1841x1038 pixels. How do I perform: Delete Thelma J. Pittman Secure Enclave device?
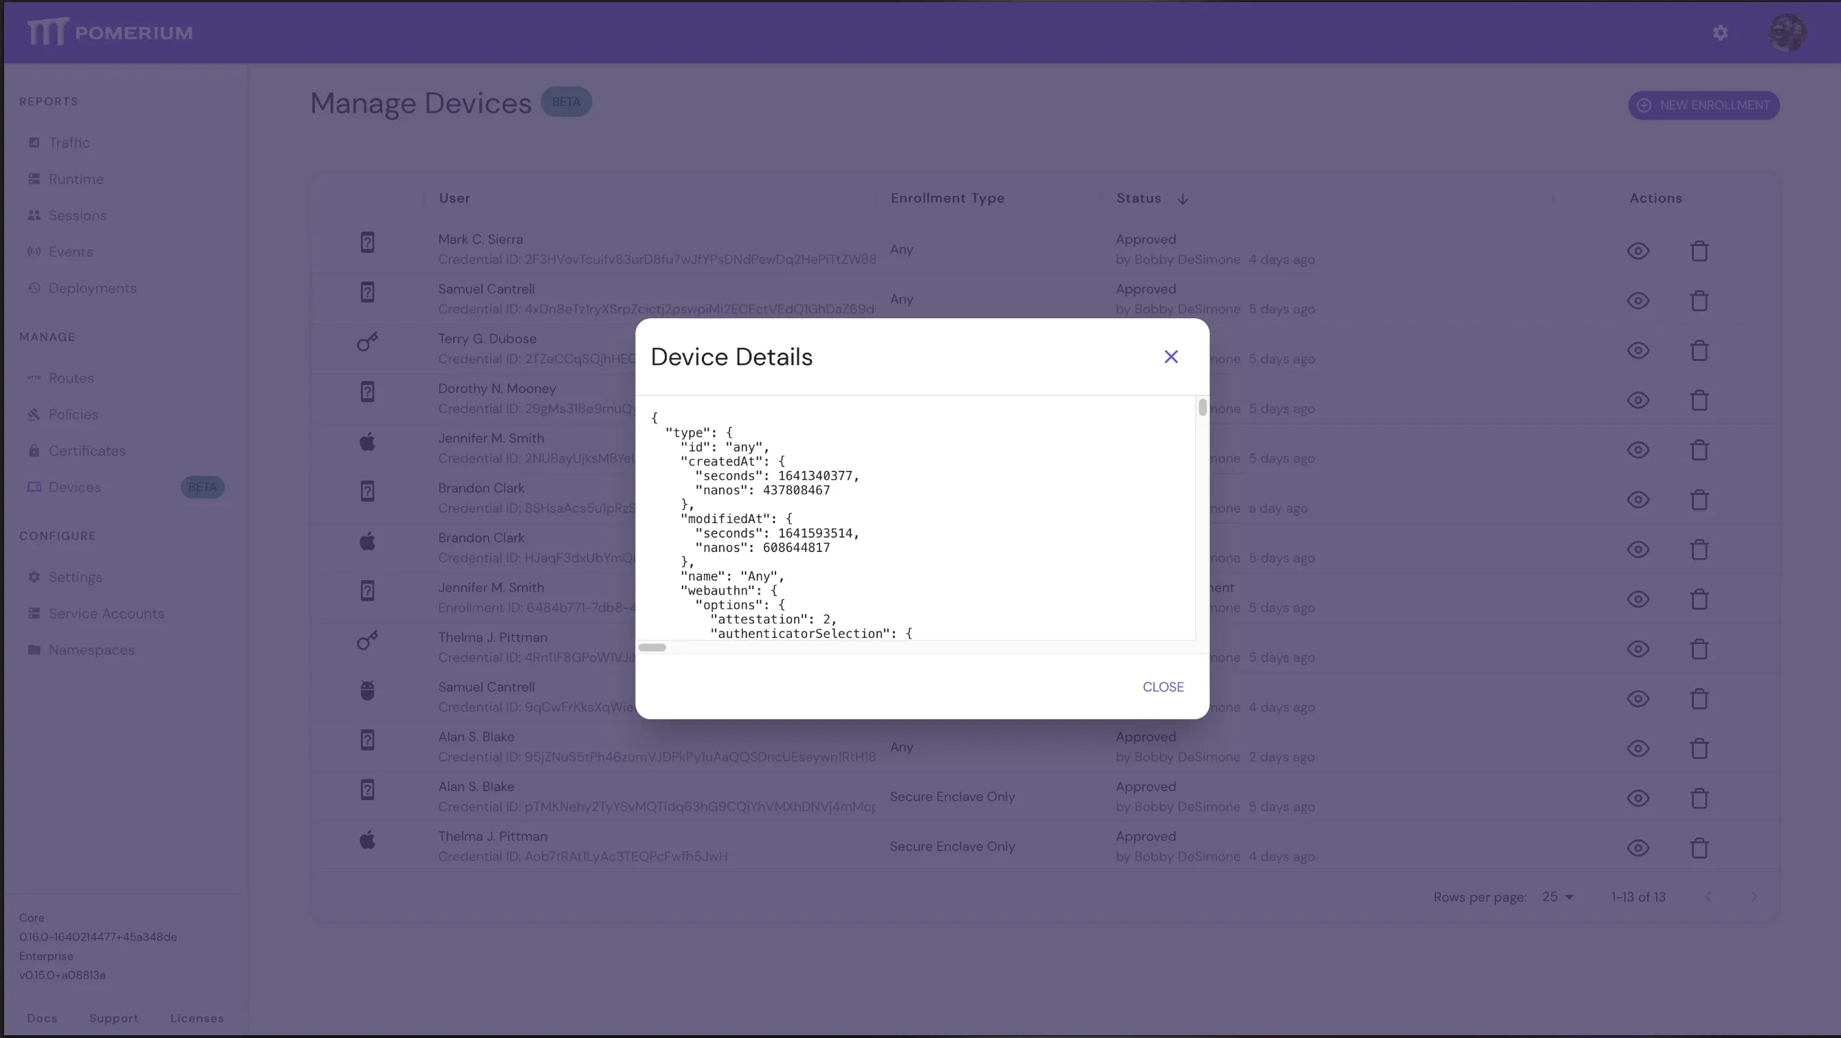pos(1699,848)
